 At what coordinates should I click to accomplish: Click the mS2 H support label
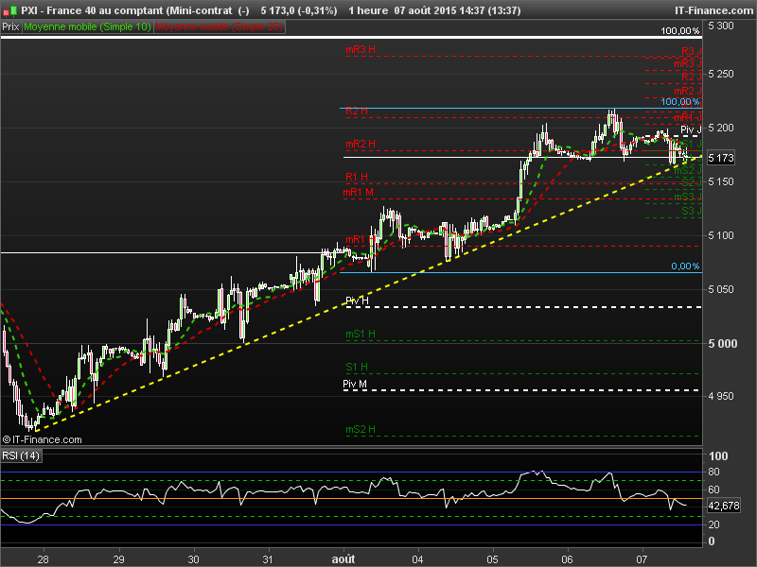coord(361,429)
